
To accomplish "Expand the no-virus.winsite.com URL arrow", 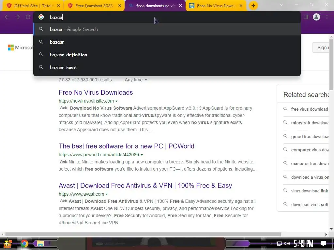I will (116, 101).
